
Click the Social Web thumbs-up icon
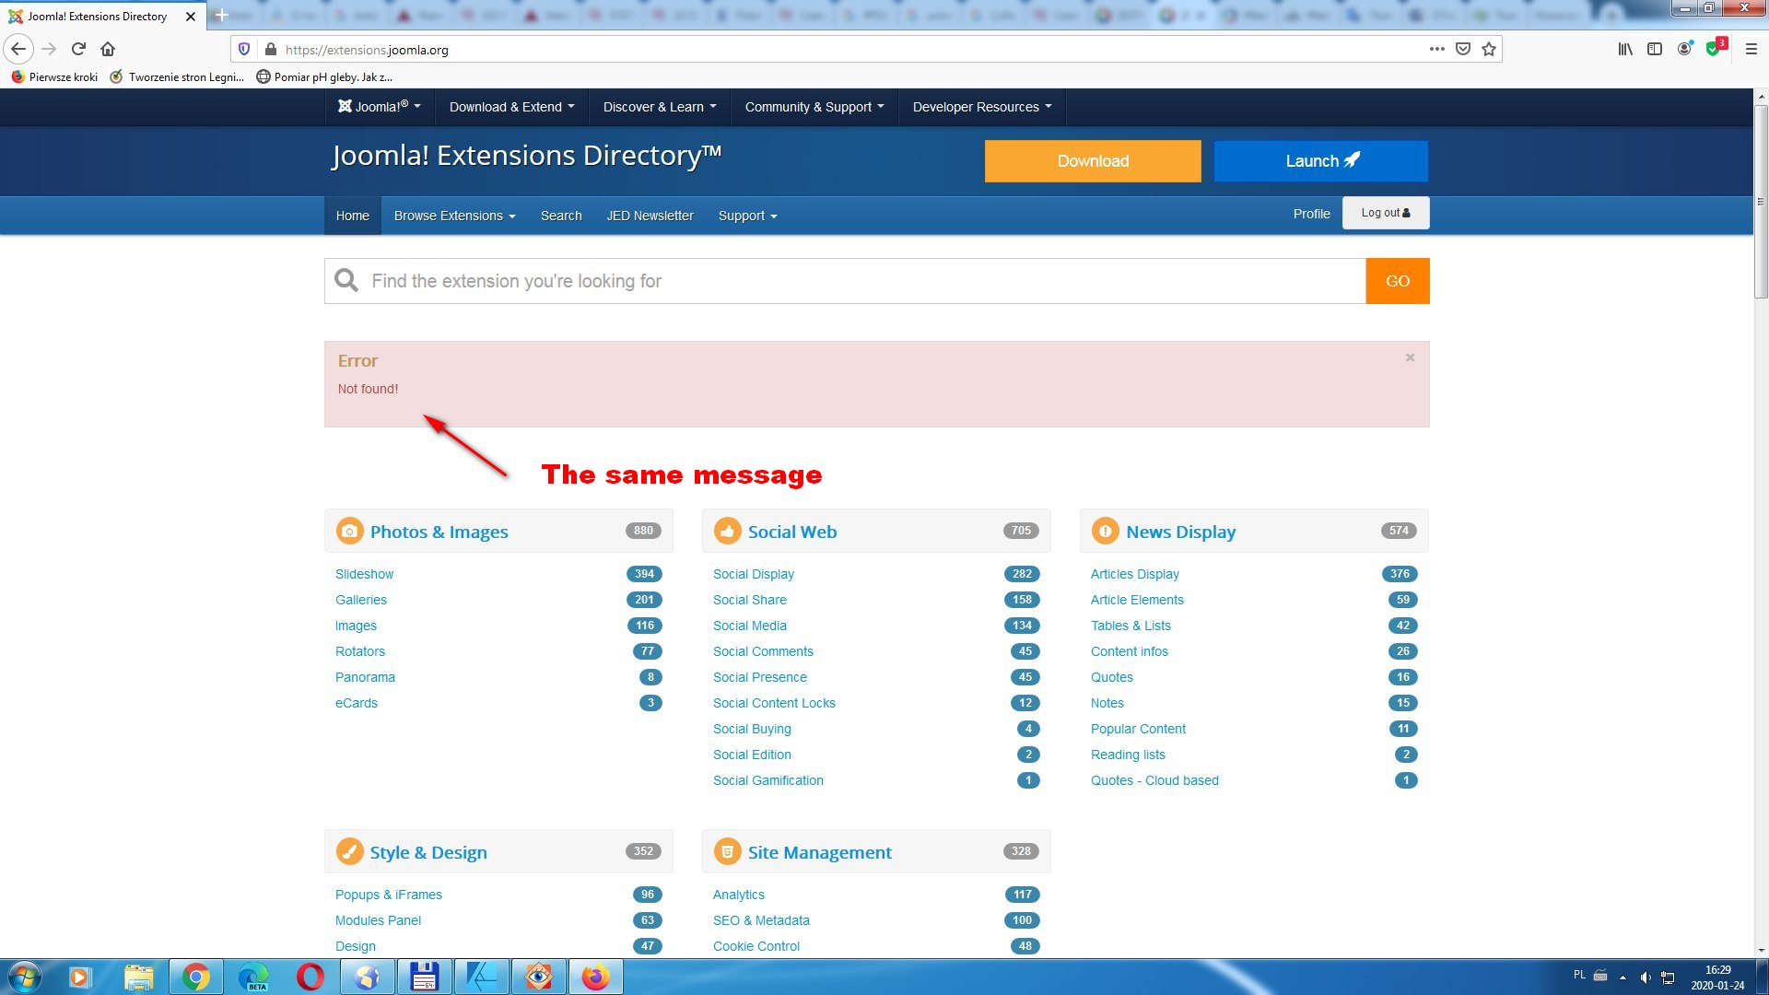(x=728, y=531)
